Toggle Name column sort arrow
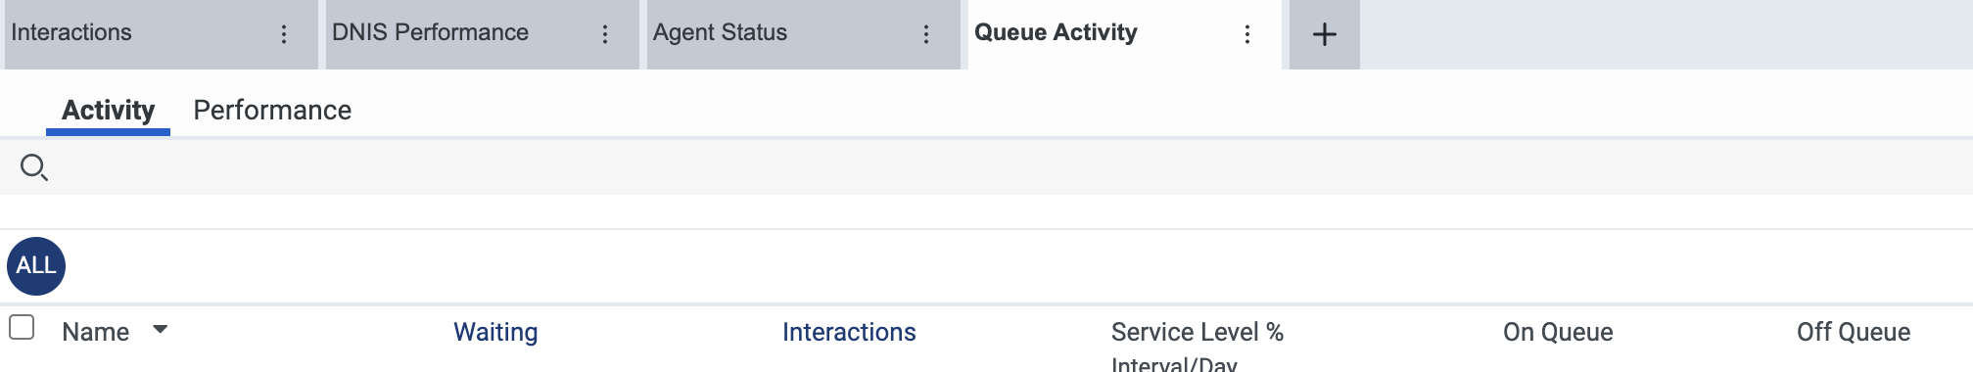 coord(161,330)
